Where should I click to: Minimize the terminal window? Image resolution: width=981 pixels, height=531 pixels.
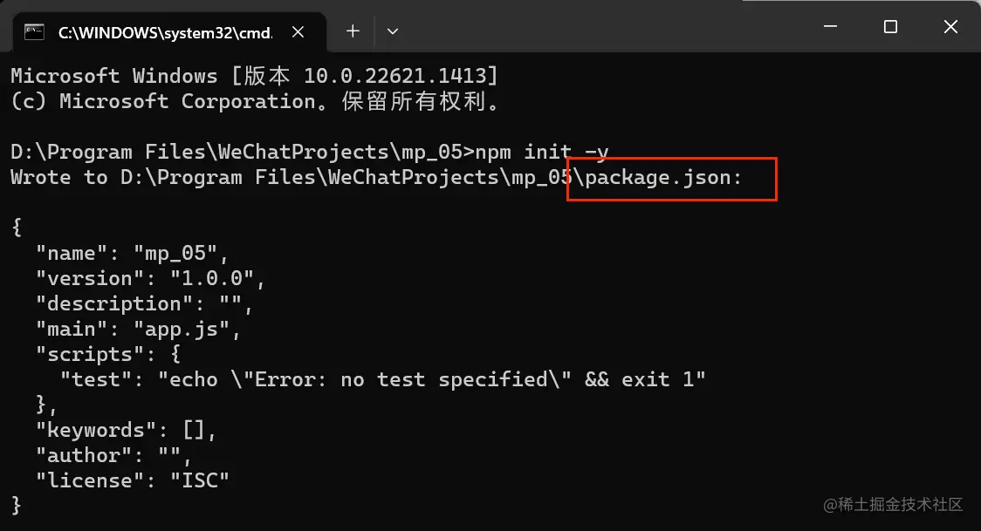click(x=829, y=27)
